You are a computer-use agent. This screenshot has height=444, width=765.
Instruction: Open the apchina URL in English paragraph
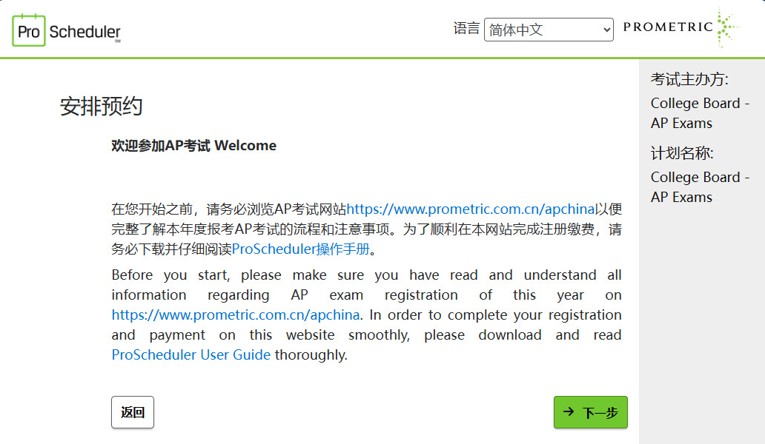pyautogui.click(x=236, y=315)
